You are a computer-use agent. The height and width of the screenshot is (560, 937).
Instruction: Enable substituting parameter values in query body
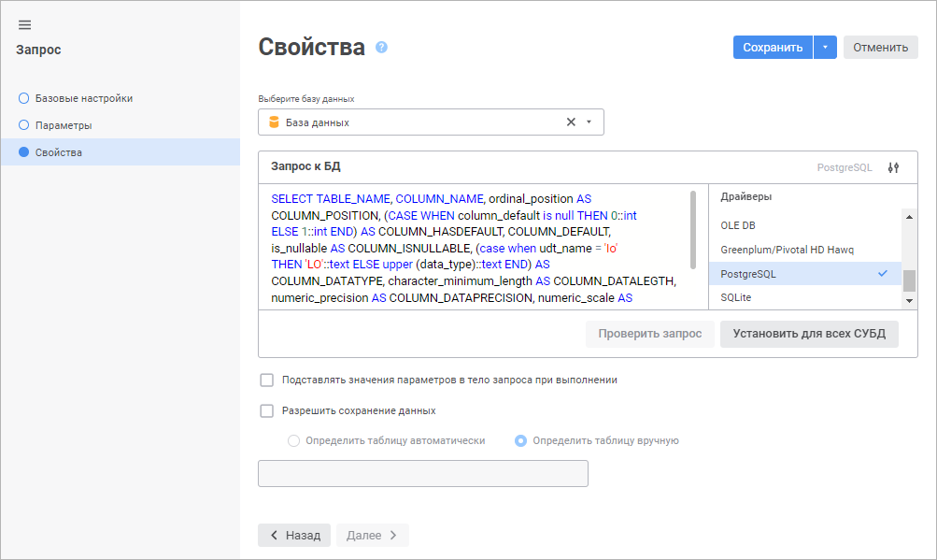[x=267, y=381]
